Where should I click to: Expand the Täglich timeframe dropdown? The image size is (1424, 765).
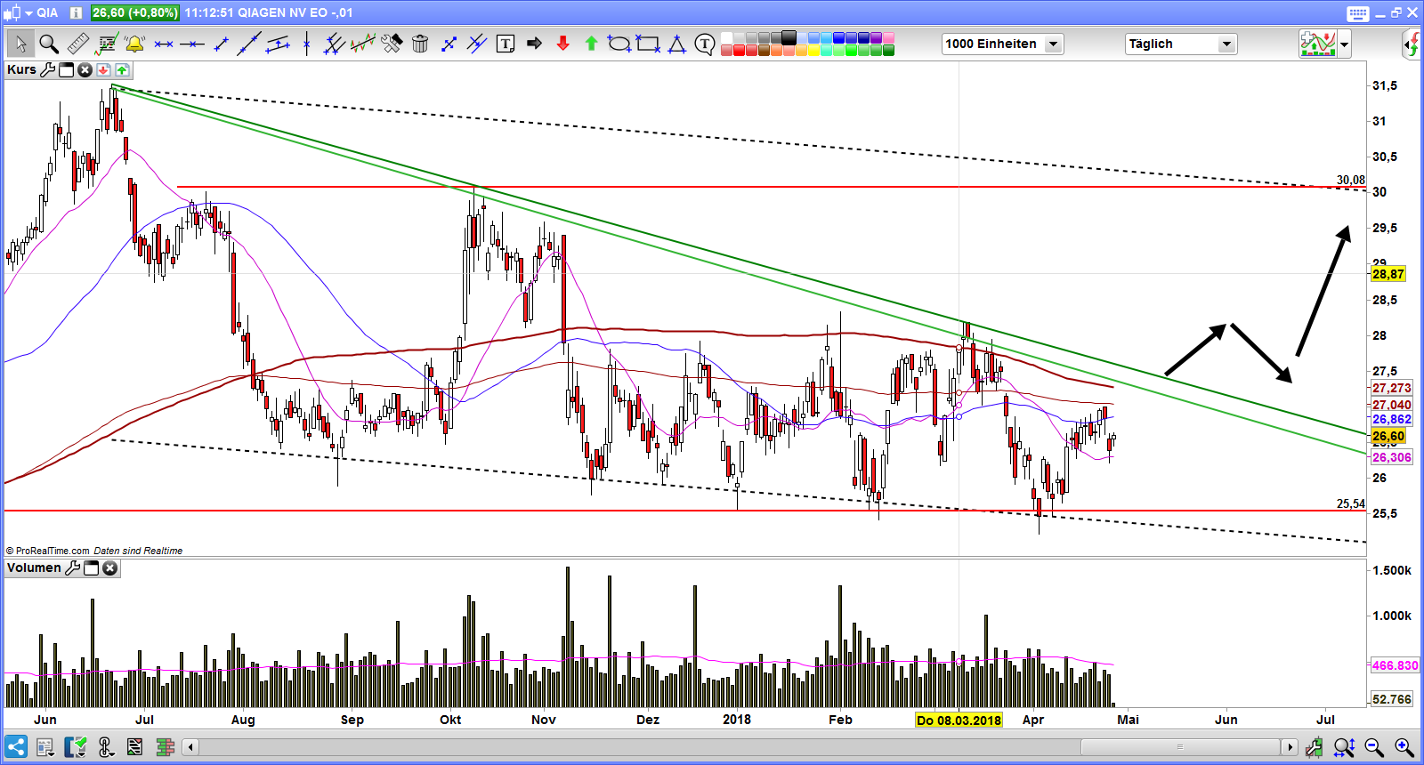(x=1226, y=44)
